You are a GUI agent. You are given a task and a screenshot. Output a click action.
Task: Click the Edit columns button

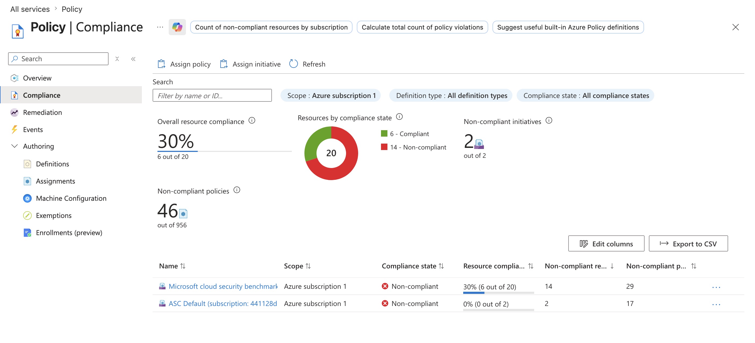click(x=606, y=244)
